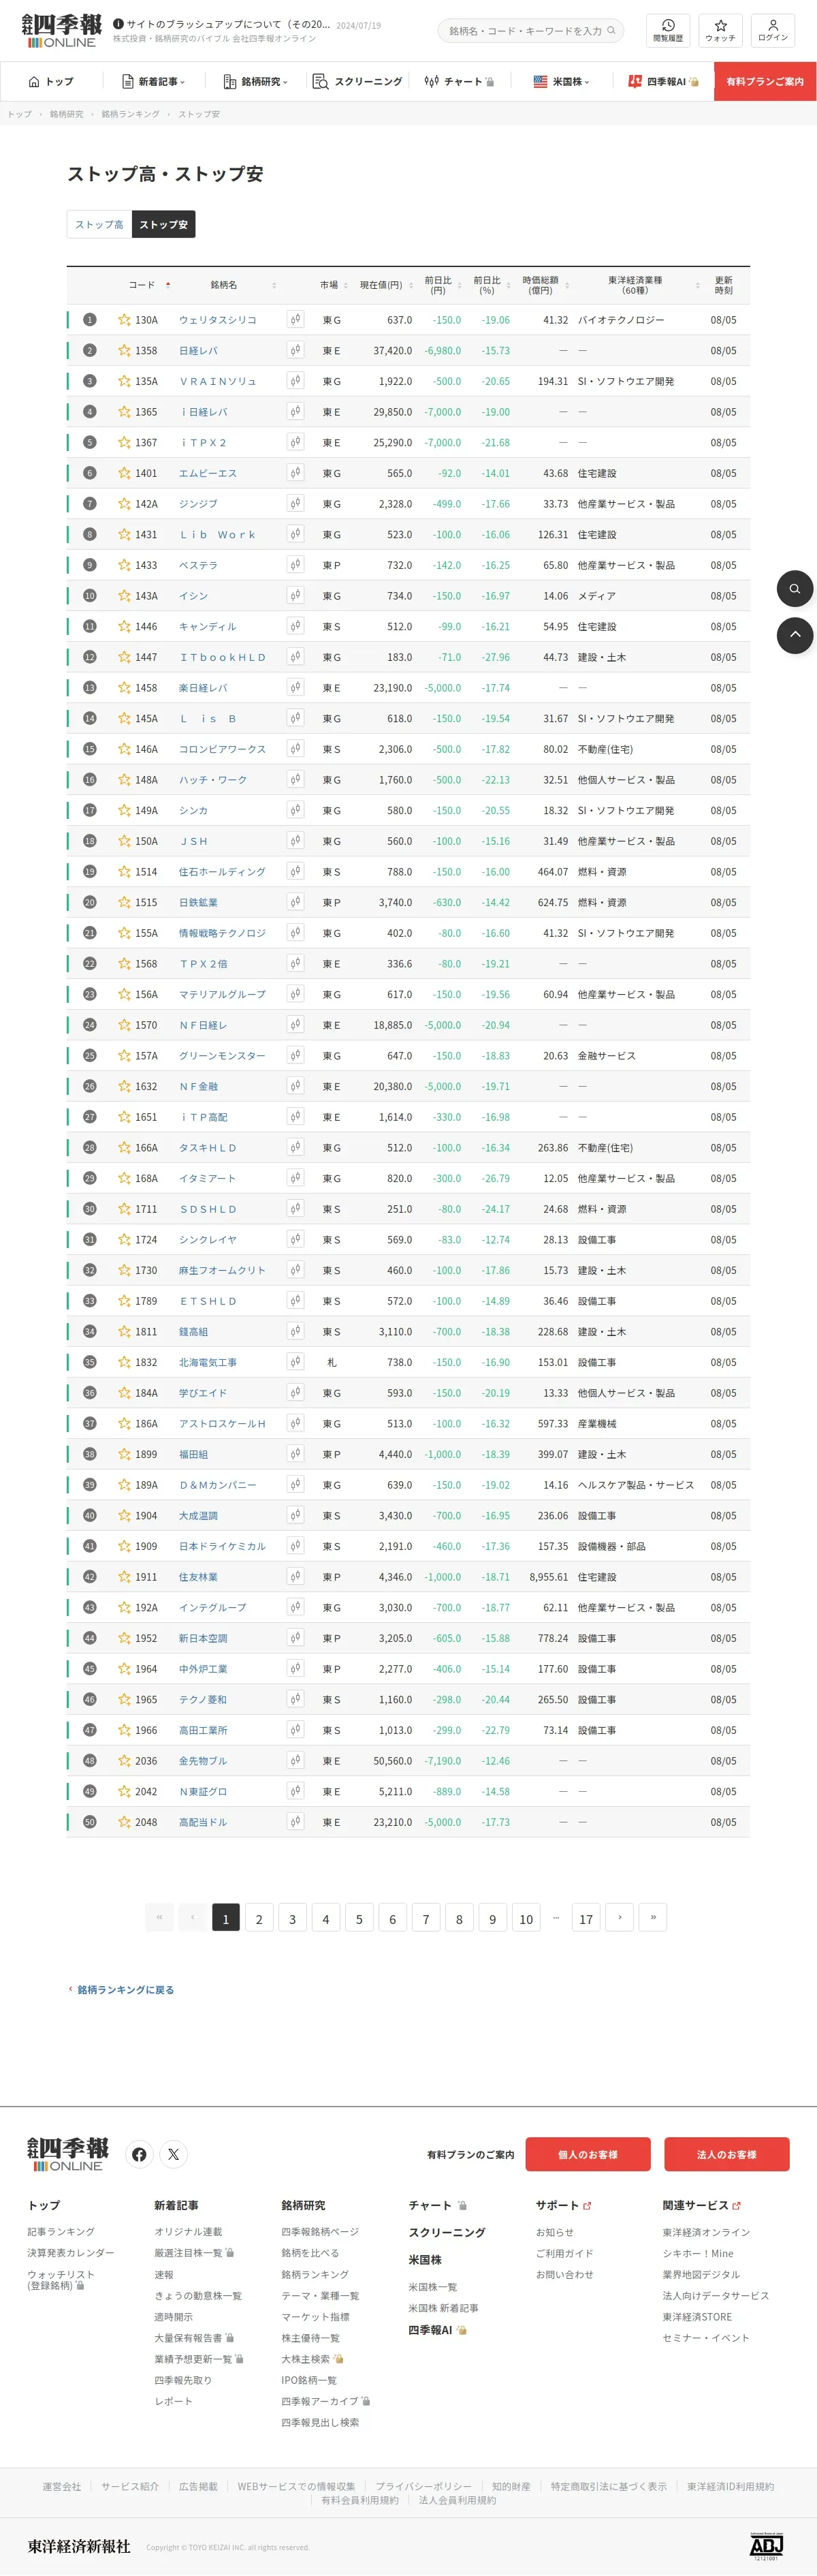The image size is (817, 2576).
Task: Follow 銘柄ランキングに戻る link
Action: pos(121,1989)
